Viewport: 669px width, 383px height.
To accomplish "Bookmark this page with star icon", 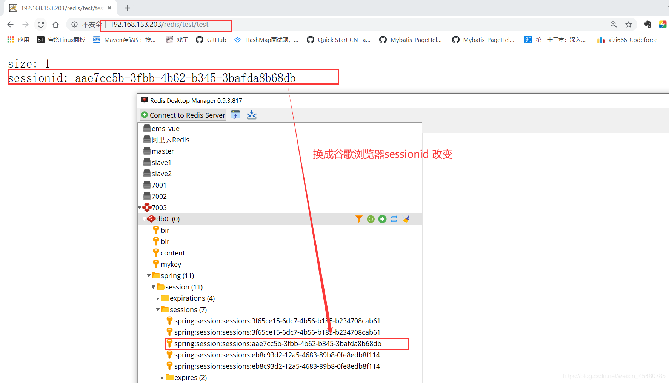I will tap(629, 25).
